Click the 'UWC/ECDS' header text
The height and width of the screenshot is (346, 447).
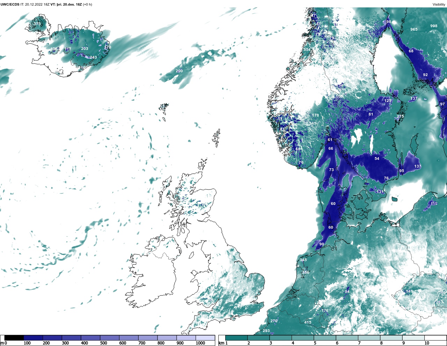coord(10,5)
